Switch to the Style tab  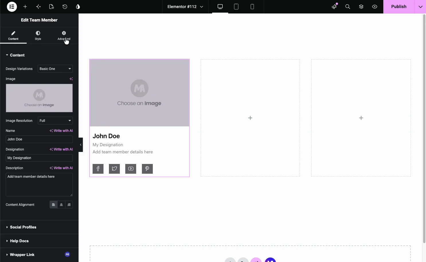pyautogui.click(x=38, y=36)
